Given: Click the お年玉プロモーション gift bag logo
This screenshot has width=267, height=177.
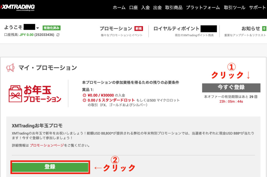Looking at the screenshot, I should tap(35, 94).
